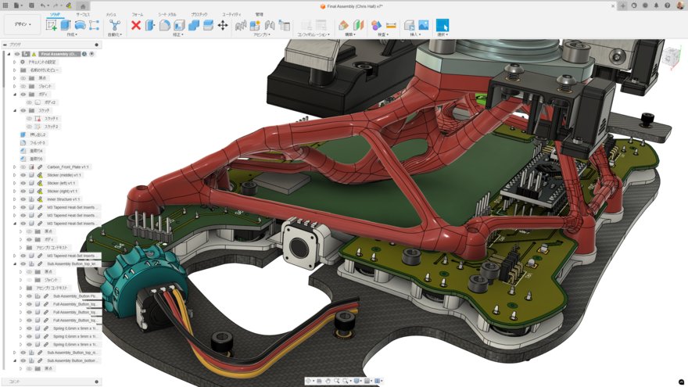Collapse the スケッチ folder in browser
This screenshot has width=688, height=387.
14,110
